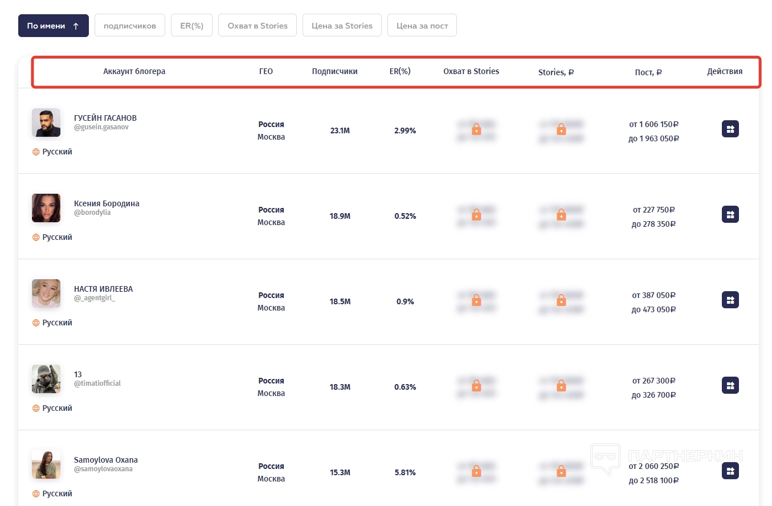Toggle sort order with the По имени button
The width and height of the screenshot is (772, 506).
[53, 26]
